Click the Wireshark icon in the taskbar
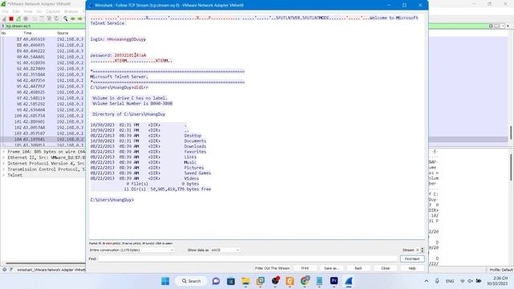Image resolution: width=514 pixels, height=289 pixels. point(349,281)
